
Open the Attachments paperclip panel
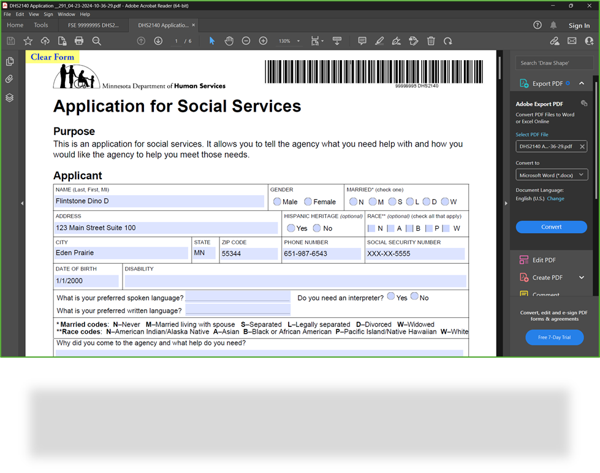coord(9,79)
